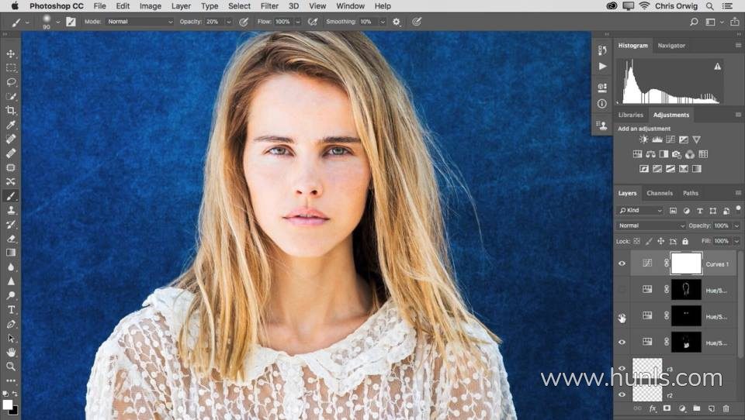The image size is (745, 420).
Task: Open the layer Opacity 100% dropdown
Action: pyautogui.click(x=736, y=226)
